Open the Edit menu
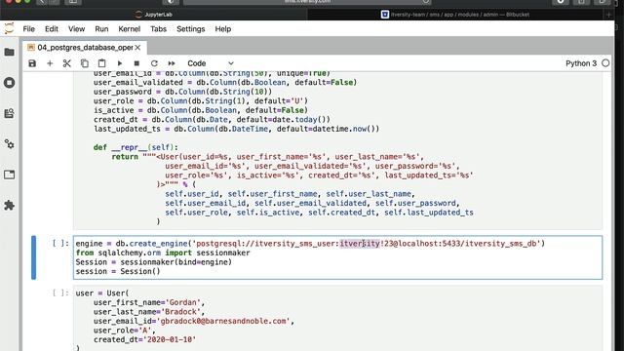This screenshot has width=624, height=351. pos(52,29)
